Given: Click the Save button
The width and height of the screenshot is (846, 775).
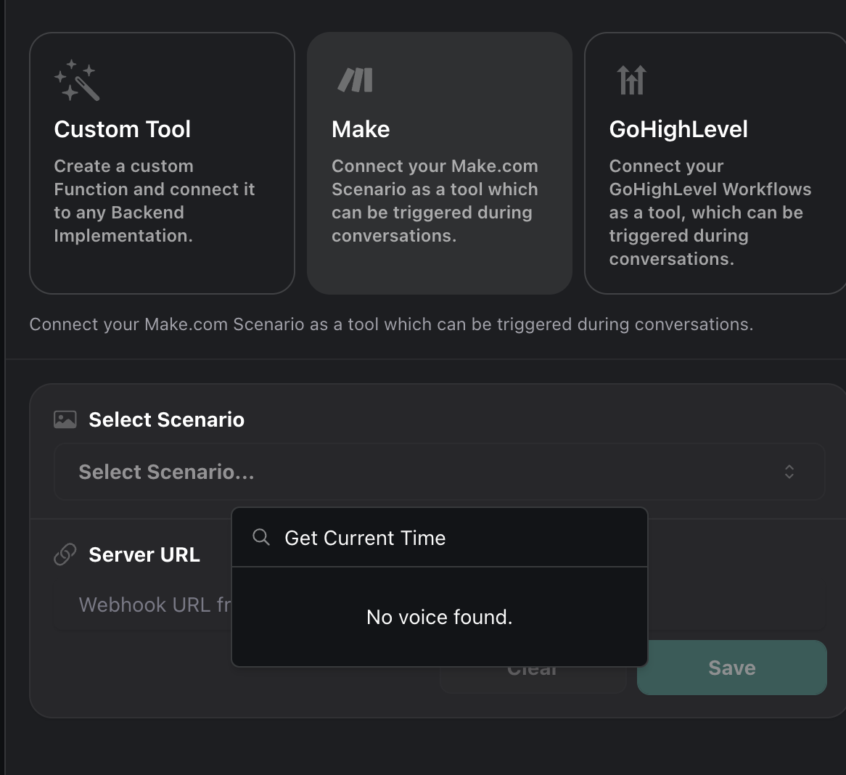Looking at the screenshot, I should [731, 668].
